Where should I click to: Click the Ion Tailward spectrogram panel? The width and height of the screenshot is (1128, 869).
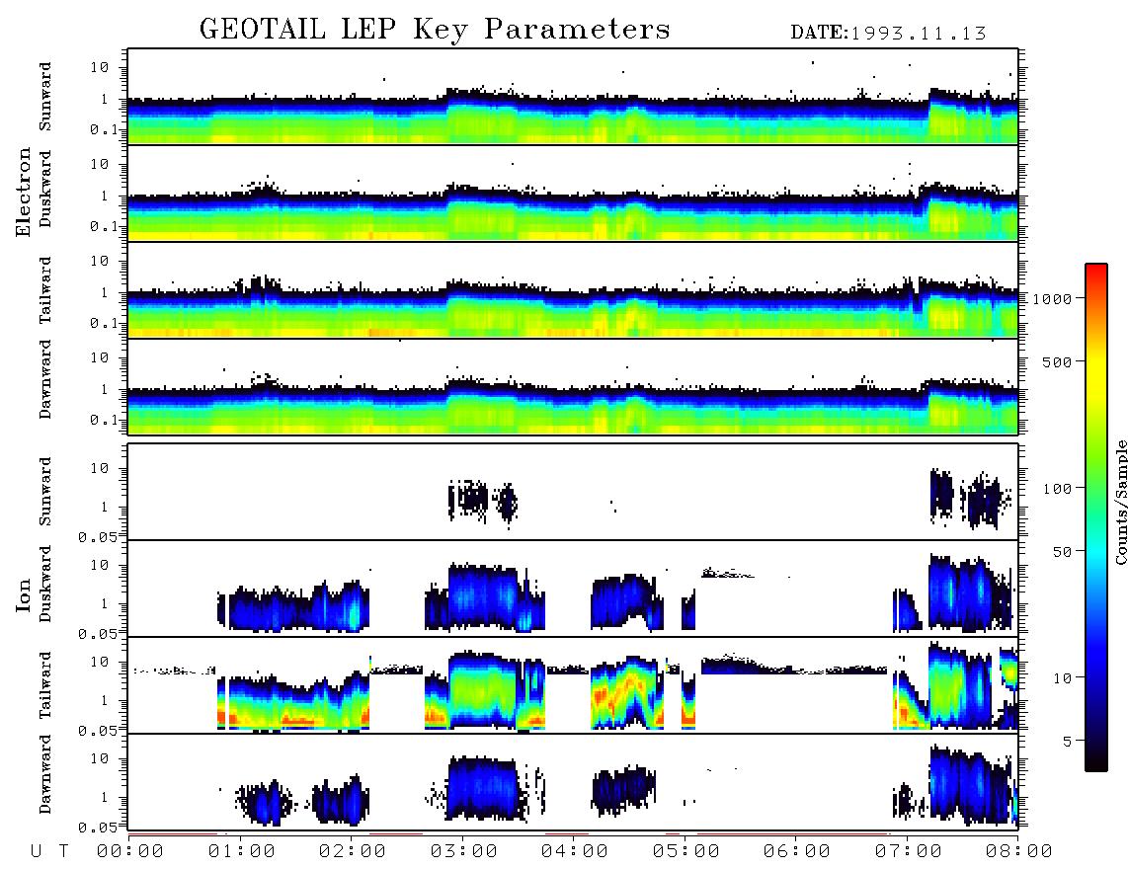click(573, 685)
